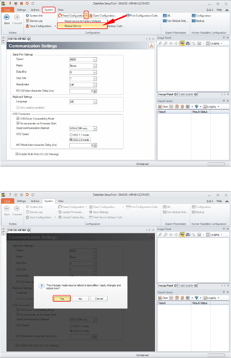Click the funnel filter icon in upper Result History

pos(197,107)
